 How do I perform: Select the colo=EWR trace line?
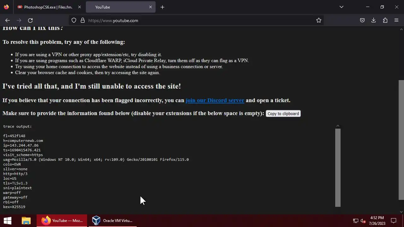coord(12,164)
